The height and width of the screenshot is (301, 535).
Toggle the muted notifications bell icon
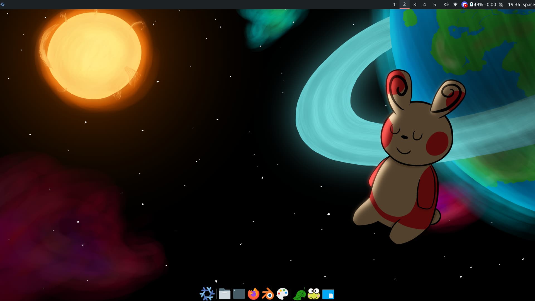coord(501,4)
